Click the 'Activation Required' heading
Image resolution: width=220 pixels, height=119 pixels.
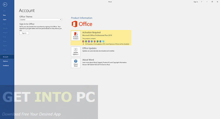tap(91, 32)
